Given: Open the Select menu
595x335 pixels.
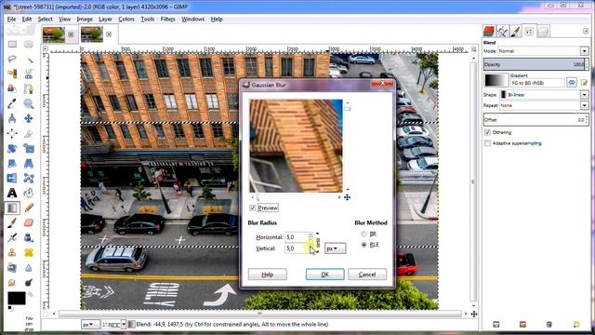Looking at the screenshot, I should pos(46,19).
